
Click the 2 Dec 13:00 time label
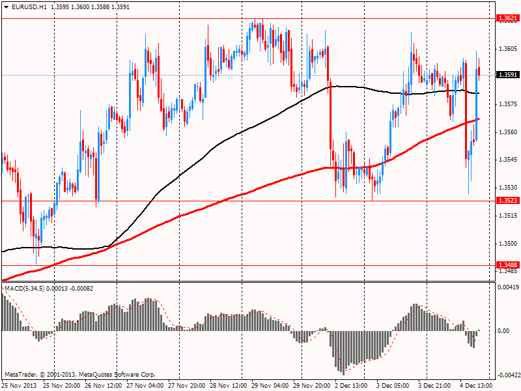[x=352, y=386]
